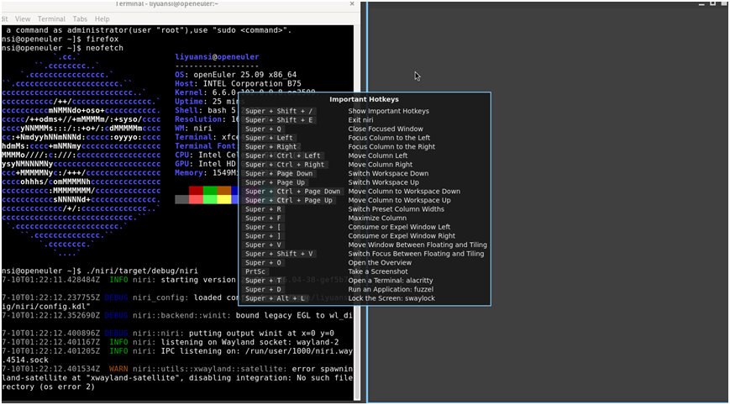This screenshot has height=405, width=730.
Task: Open the Terminal menu
Action: point(51,19)
